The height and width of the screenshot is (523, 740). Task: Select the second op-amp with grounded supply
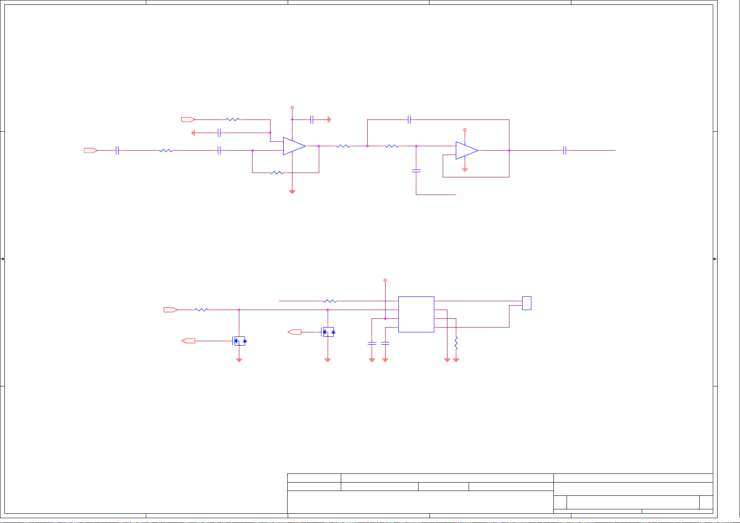pyautogui.click(x=466, y=151)
